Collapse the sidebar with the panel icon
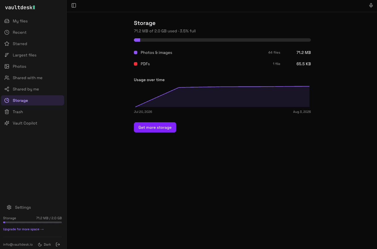Viewport: 377px width, 249px height. click(x=74, y=5)
